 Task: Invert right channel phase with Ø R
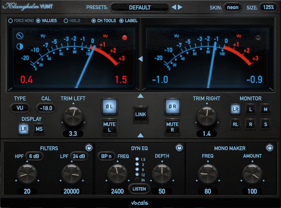coord(172,107)
